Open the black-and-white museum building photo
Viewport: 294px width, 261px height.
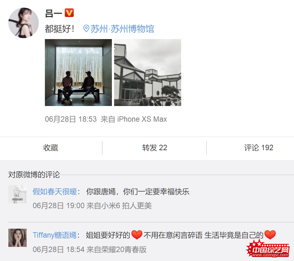coord(147,72)
